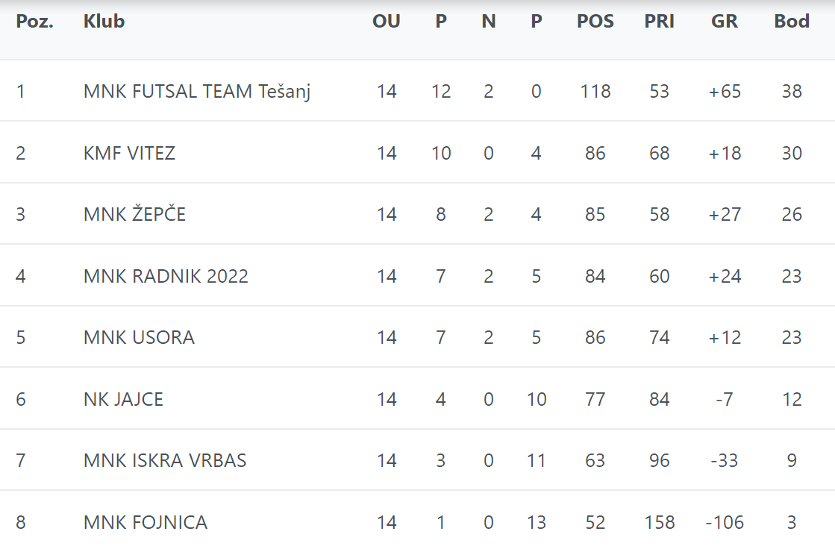
Task: Click the Klub column header
Action: 104,22
